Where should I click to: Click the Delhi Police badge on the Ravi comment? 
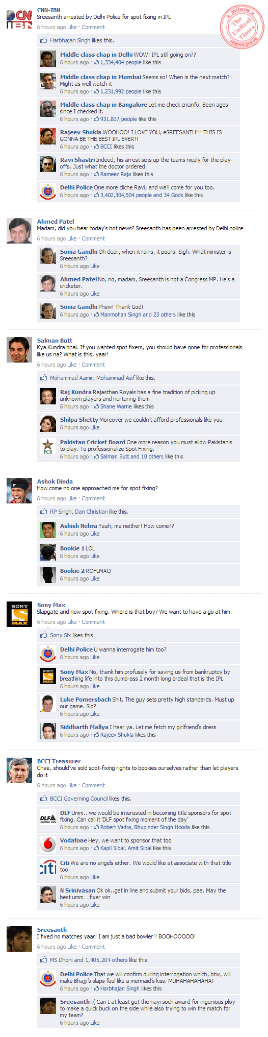point(48,191)
